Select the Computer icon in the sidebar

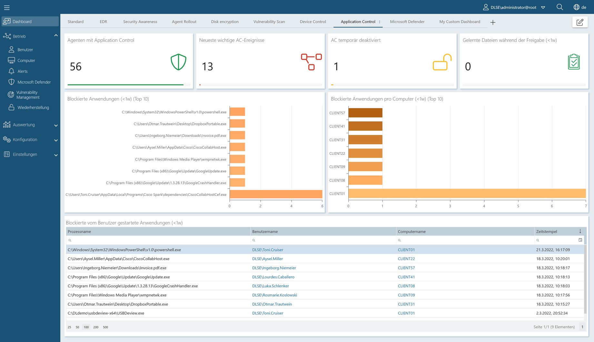tap(12, 60)
